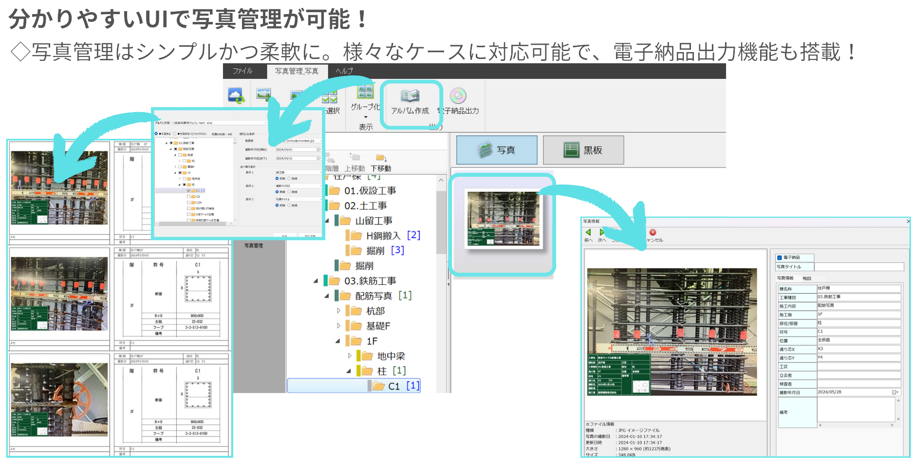913x468 pixels.
Task: Click the 備考 text area
Action: (856, 410)
